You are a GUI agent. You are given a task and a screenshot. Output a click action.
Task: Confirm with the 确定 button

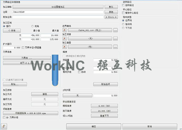[x=94, y=126]
